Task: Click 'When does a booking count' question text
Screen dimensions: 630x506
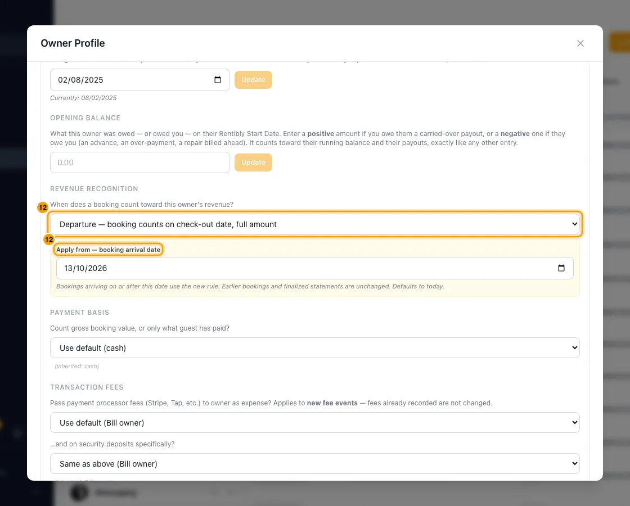Action: (142, 205)
